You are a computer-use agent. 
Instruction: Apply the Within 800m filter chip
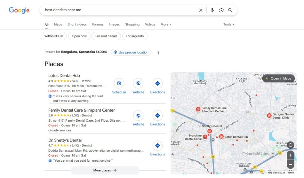coord(54,36)
